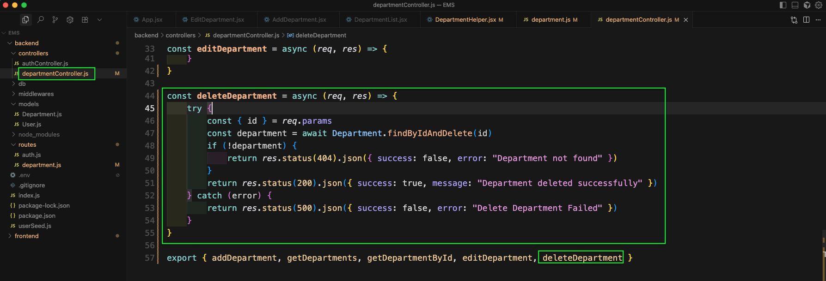826x281 pixels.
Task: Open the settings gear in title bar
Action: pyautogui.click(x=819, y=5)
